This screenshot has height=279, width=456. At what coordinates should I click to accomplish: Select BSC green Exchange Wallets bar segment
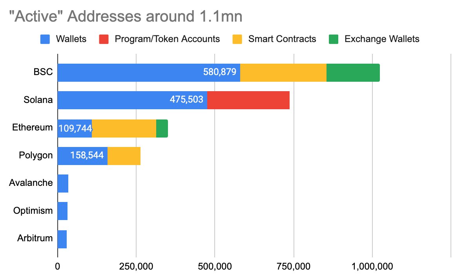click(x=353, y=73)
